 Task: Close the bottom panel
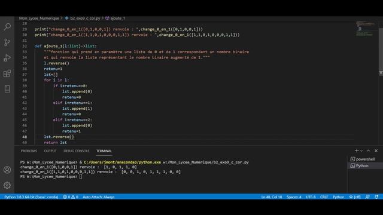[376, 150]
